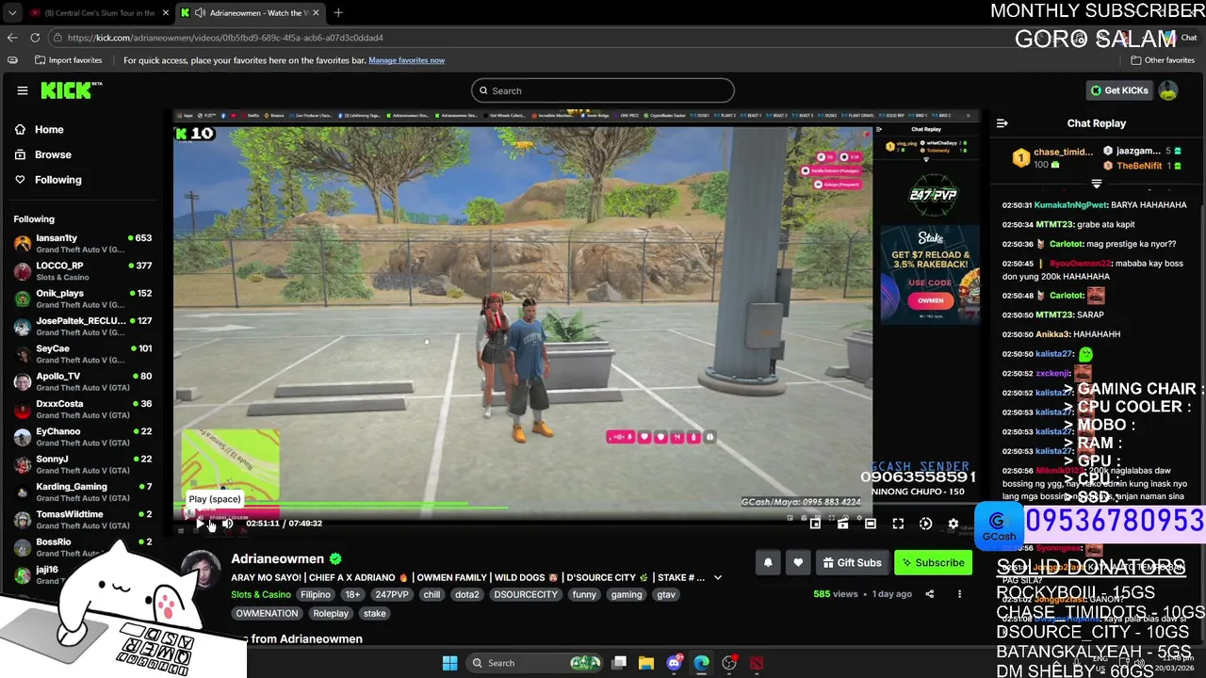Change playback speed in the player
1206x678 pixels.
coord(925,524)
